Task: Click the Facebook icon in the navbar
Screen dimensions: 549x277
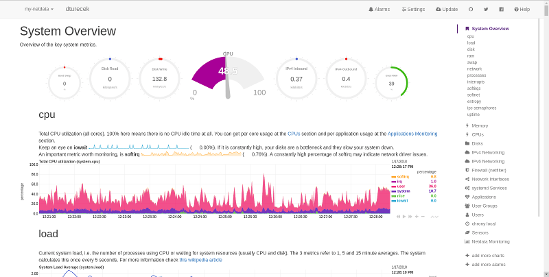Action: [x=502, y=10]
